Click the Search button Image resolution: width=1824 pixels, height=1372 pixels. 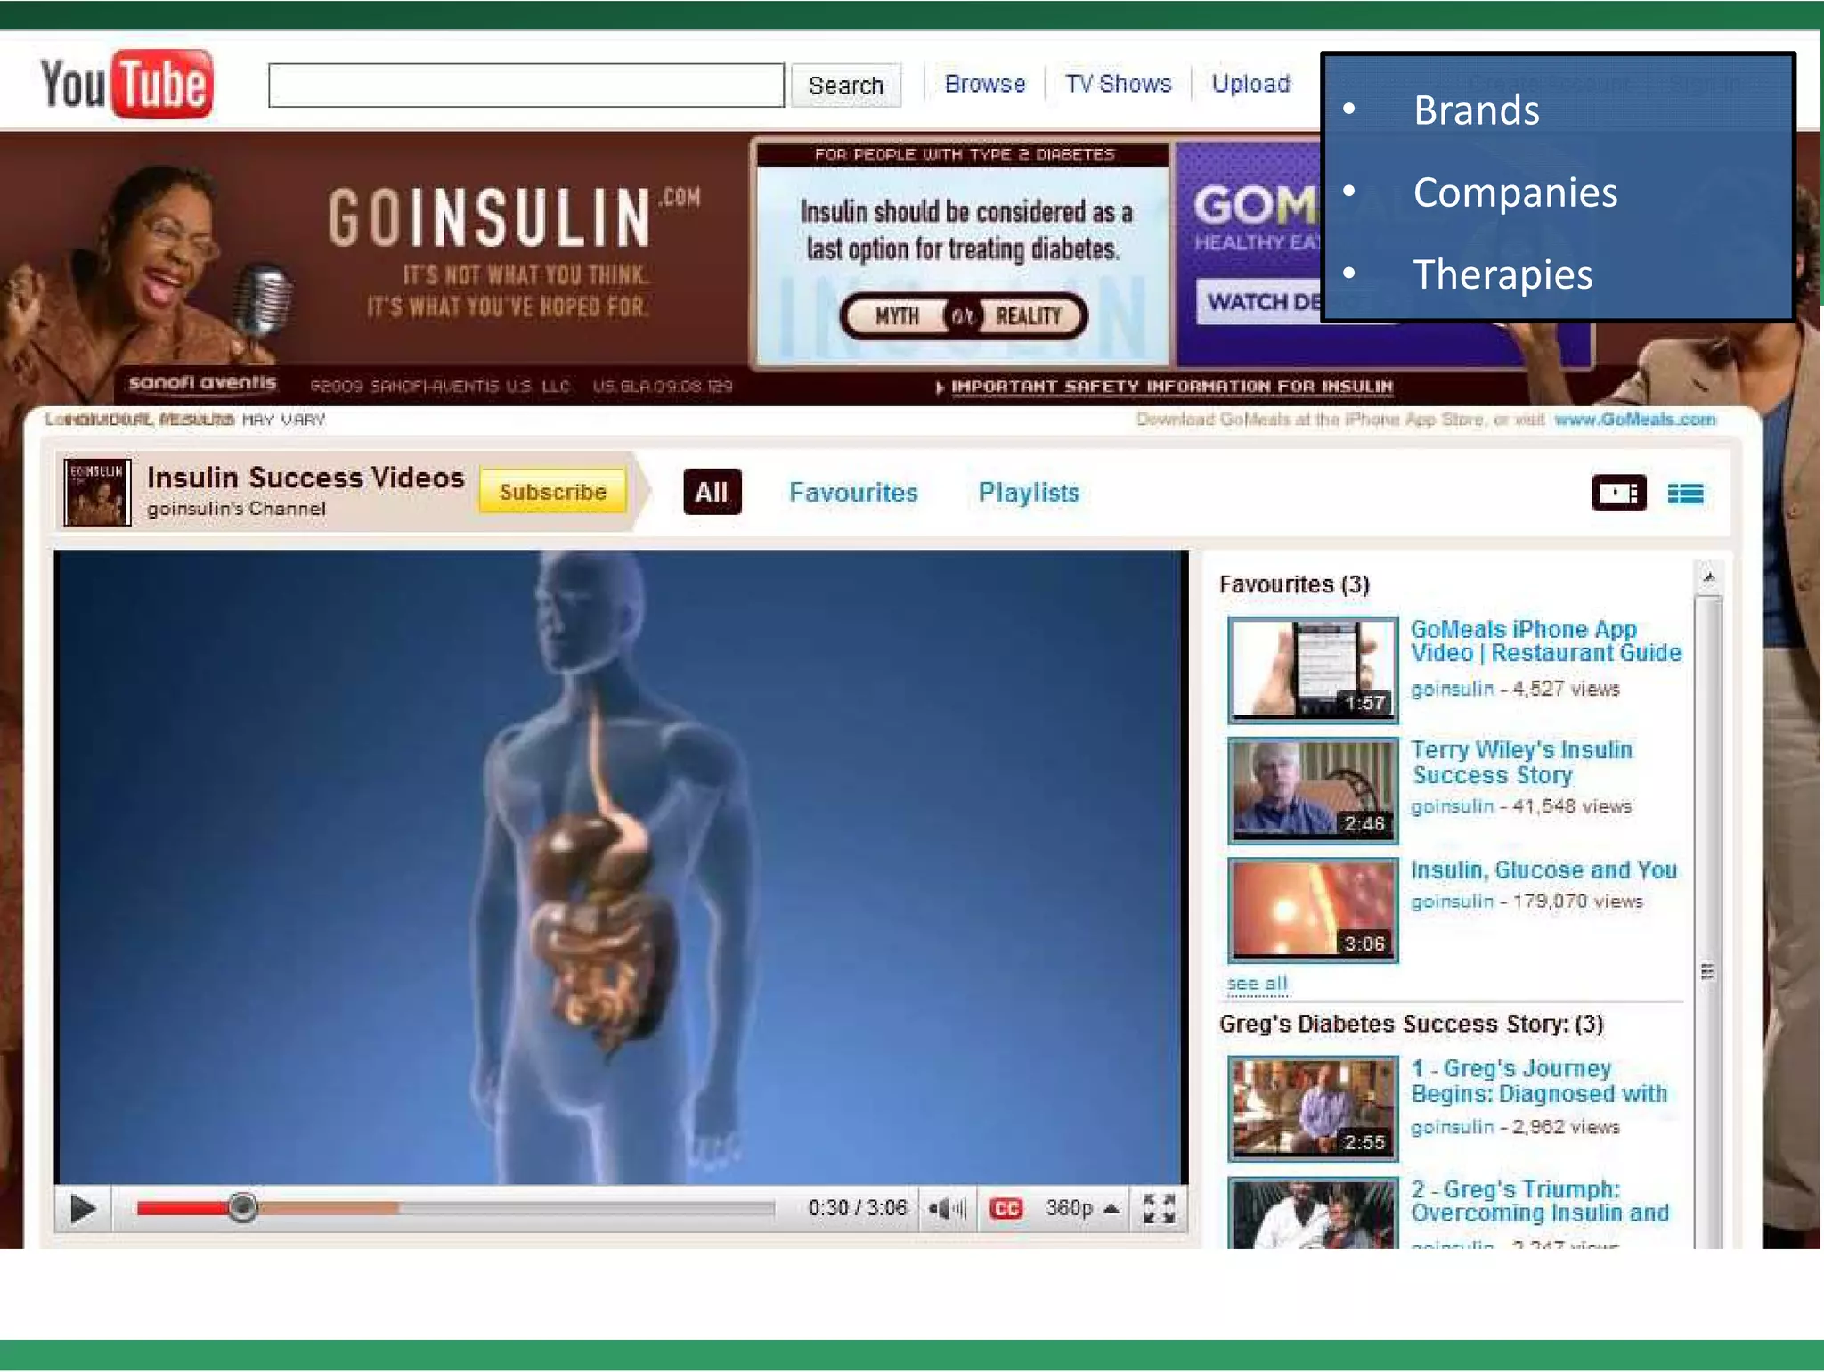pyautogui.click(x=846, y=86)
